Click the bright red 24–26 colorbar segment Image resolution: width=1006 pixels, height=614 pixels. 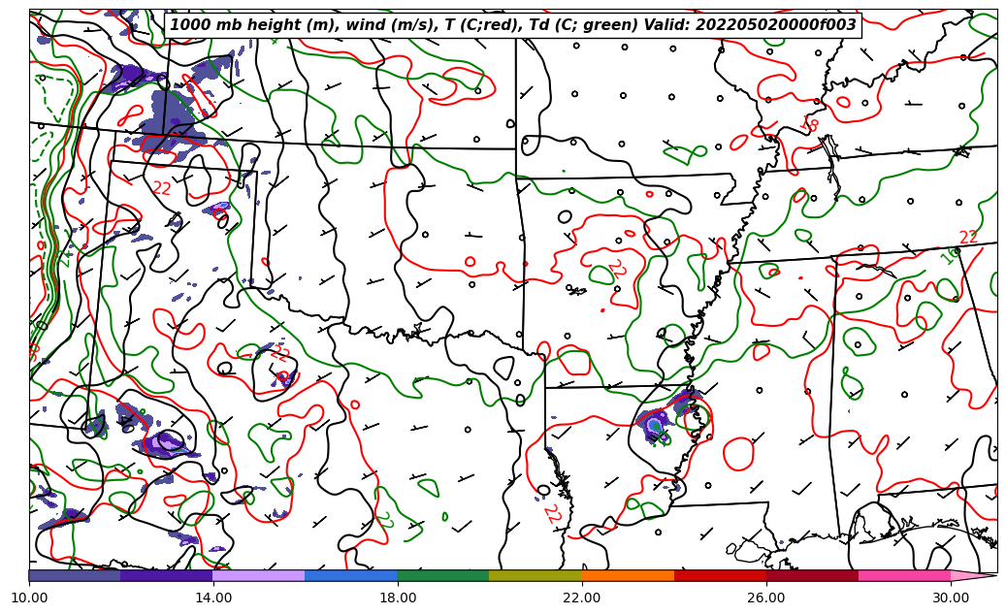(720, 575)
